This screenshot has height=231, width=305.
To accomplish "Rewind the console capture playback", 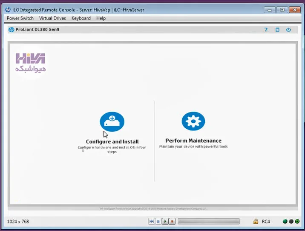I will click(x=152, y=221).
